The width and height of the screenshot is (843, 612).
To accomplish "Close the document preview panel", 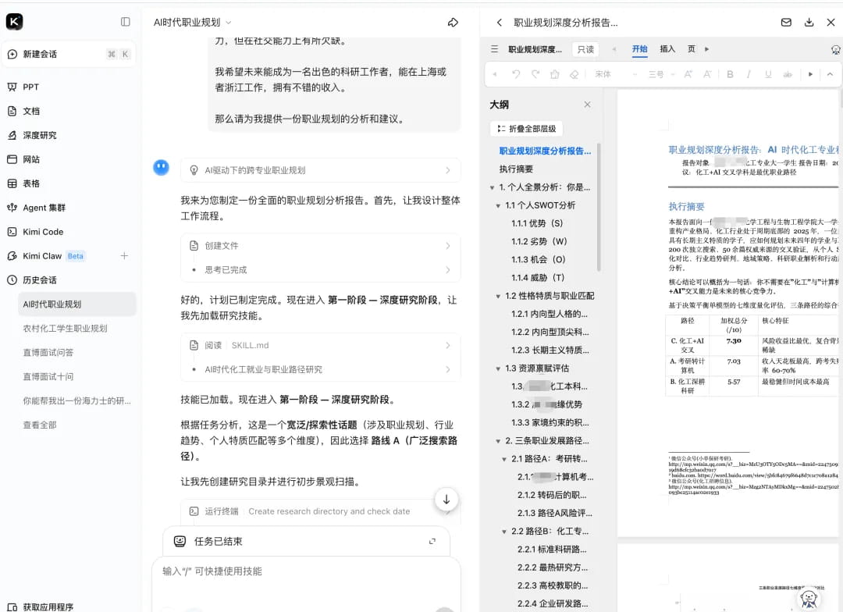I will click(831, 22).
